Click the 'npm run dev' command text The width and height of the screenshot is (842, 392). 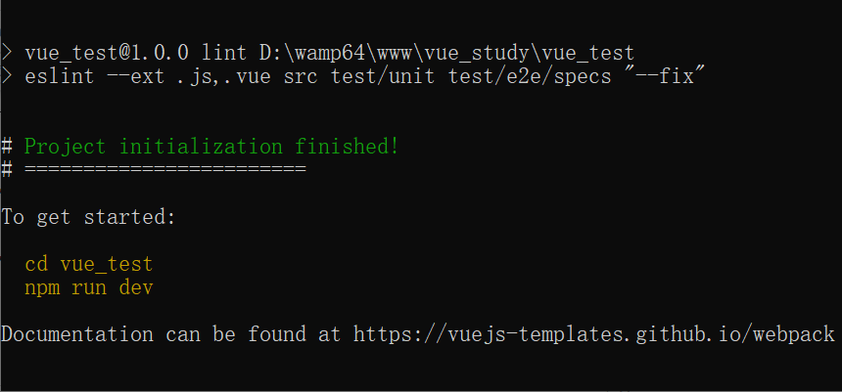click(89, 288)
